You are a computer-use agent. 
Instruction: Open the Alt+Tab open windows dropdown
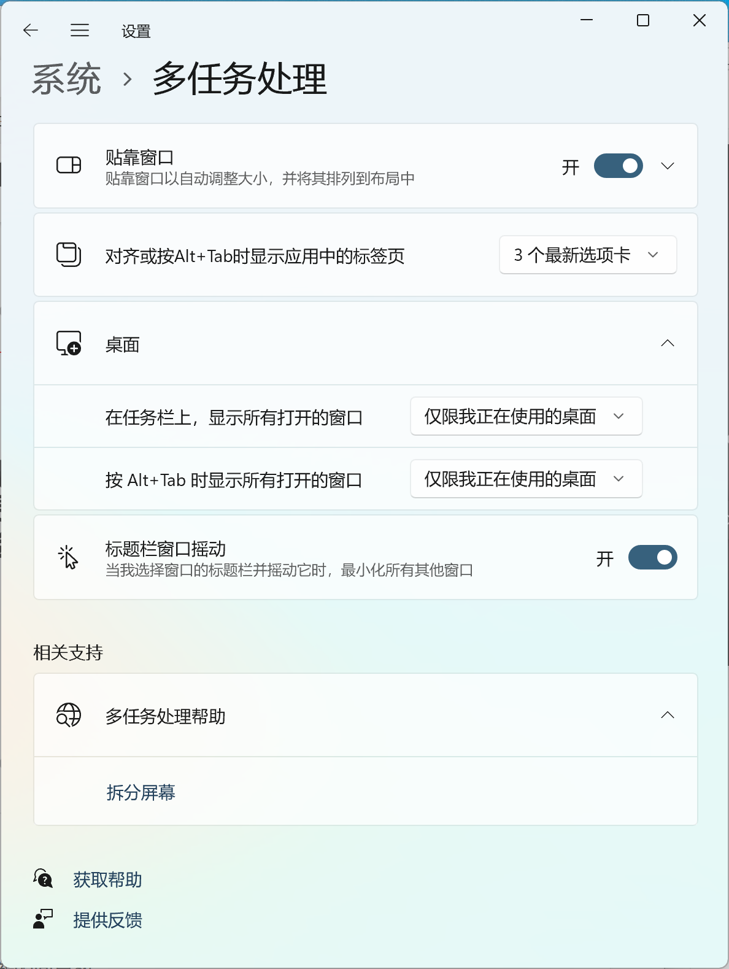[526, 479]
